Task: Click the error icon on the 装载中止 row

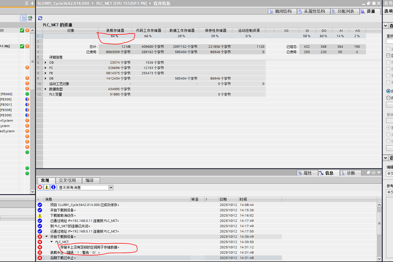Action: coord(40,253)
